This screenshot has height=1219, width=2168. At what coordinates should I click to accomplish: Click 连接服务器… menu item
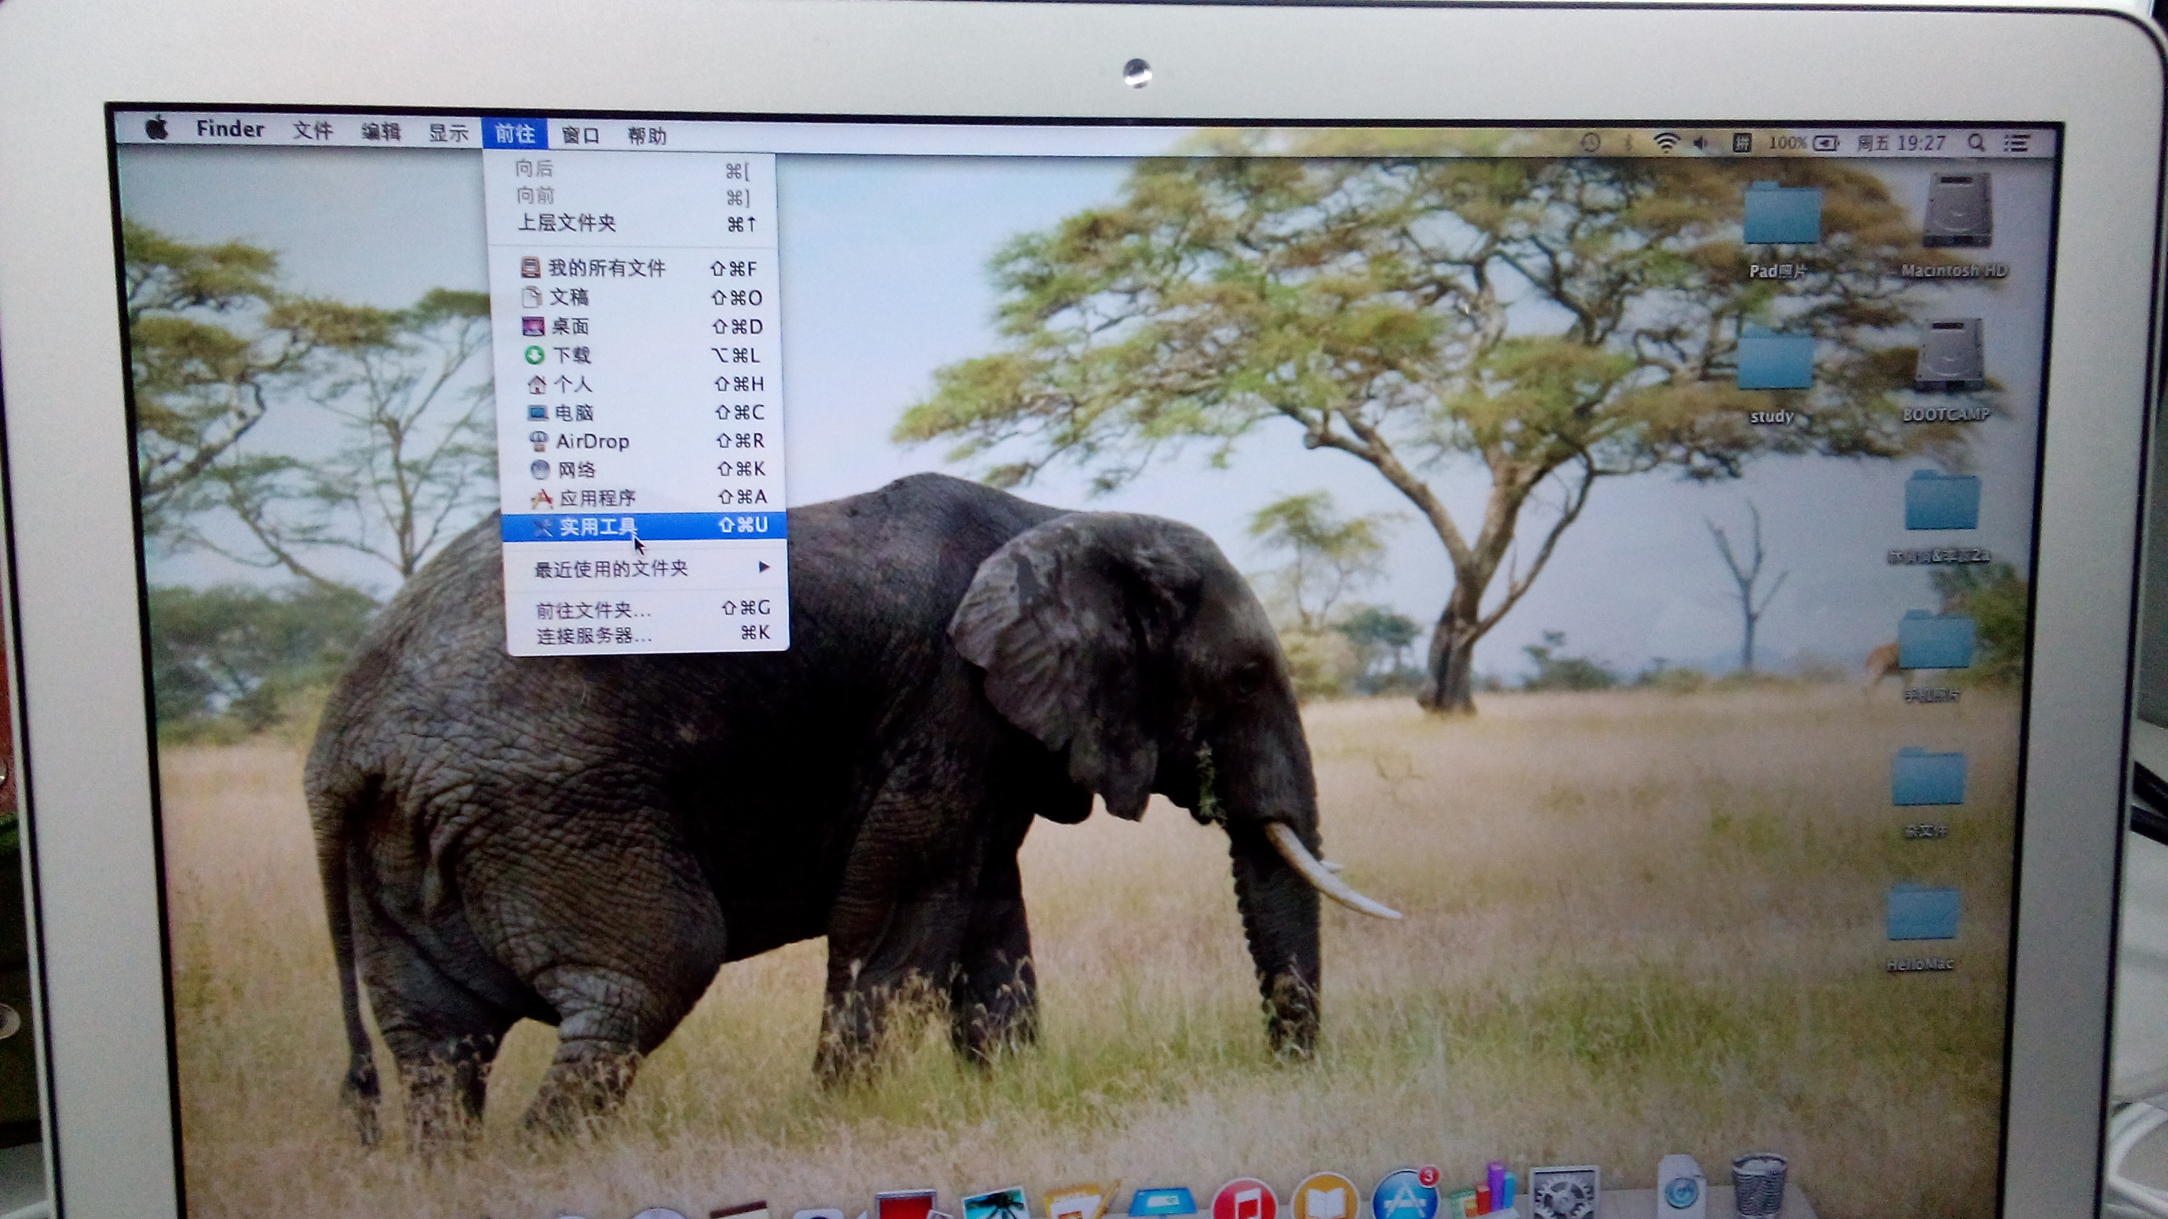[594, 636]
